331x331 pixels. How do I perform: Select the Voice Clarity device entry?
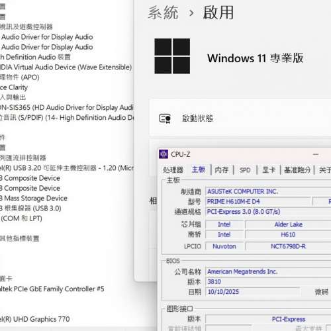14,87
